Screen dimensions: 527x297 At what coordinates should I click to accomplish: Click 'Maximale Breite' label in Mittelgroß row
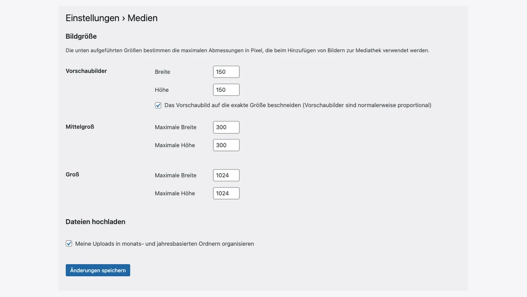pyautogui.click(x=175, y=127)
